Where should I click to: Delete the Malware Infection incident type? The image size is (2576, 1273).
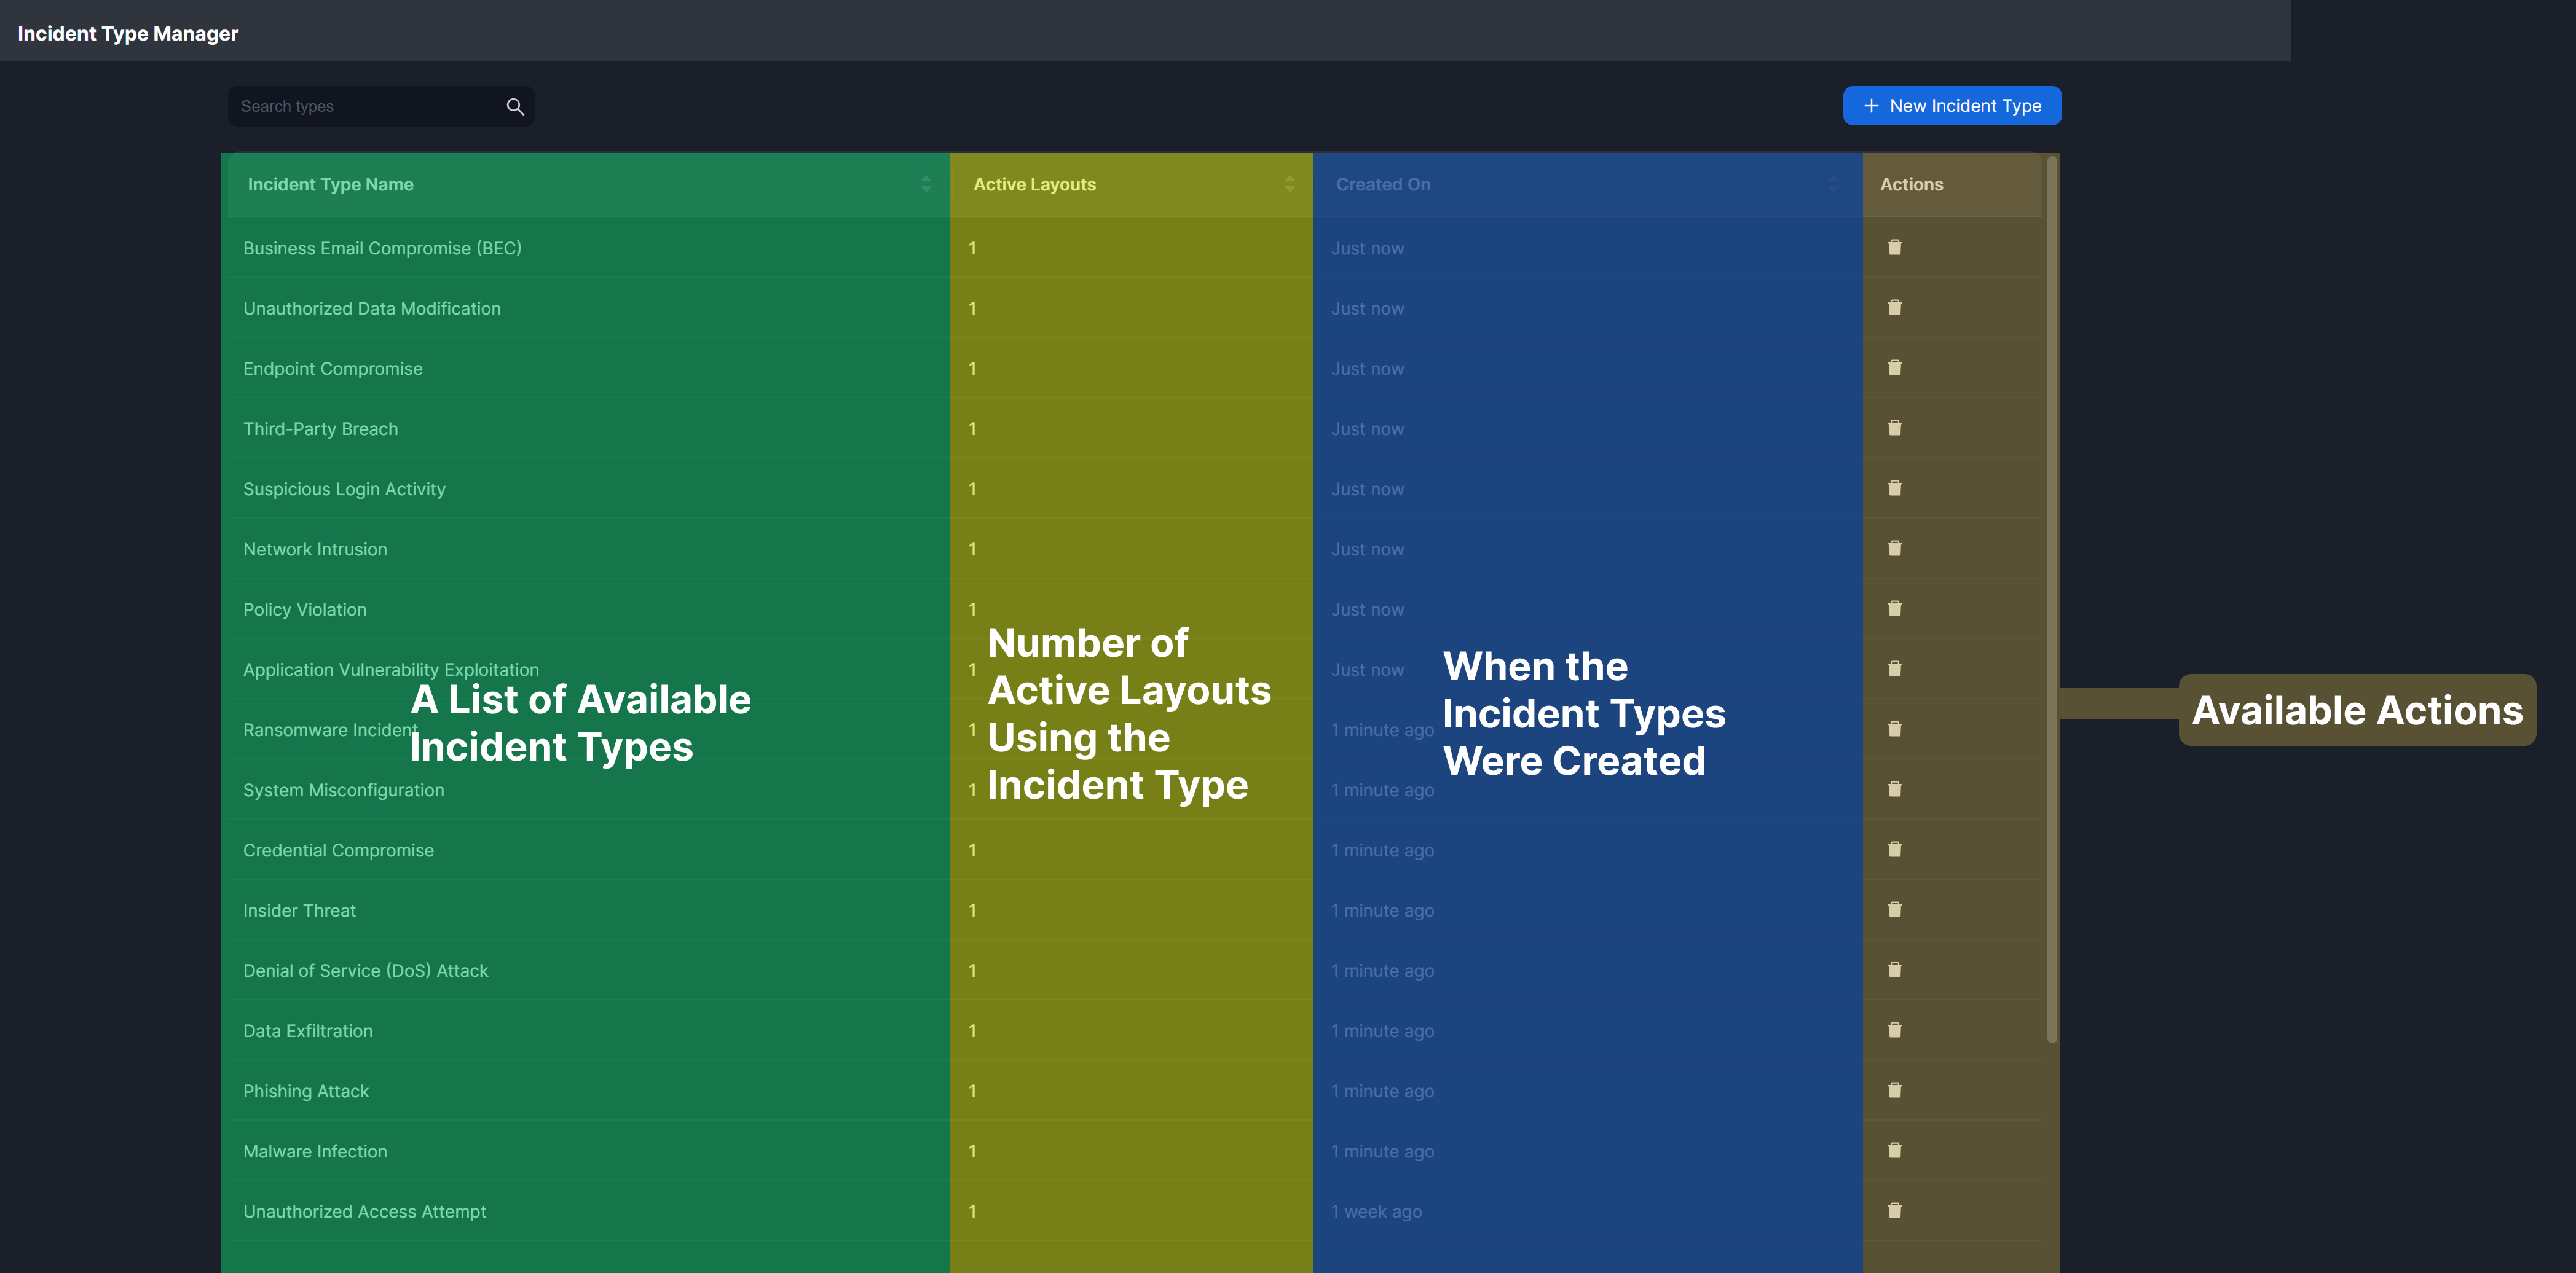1894,1150
